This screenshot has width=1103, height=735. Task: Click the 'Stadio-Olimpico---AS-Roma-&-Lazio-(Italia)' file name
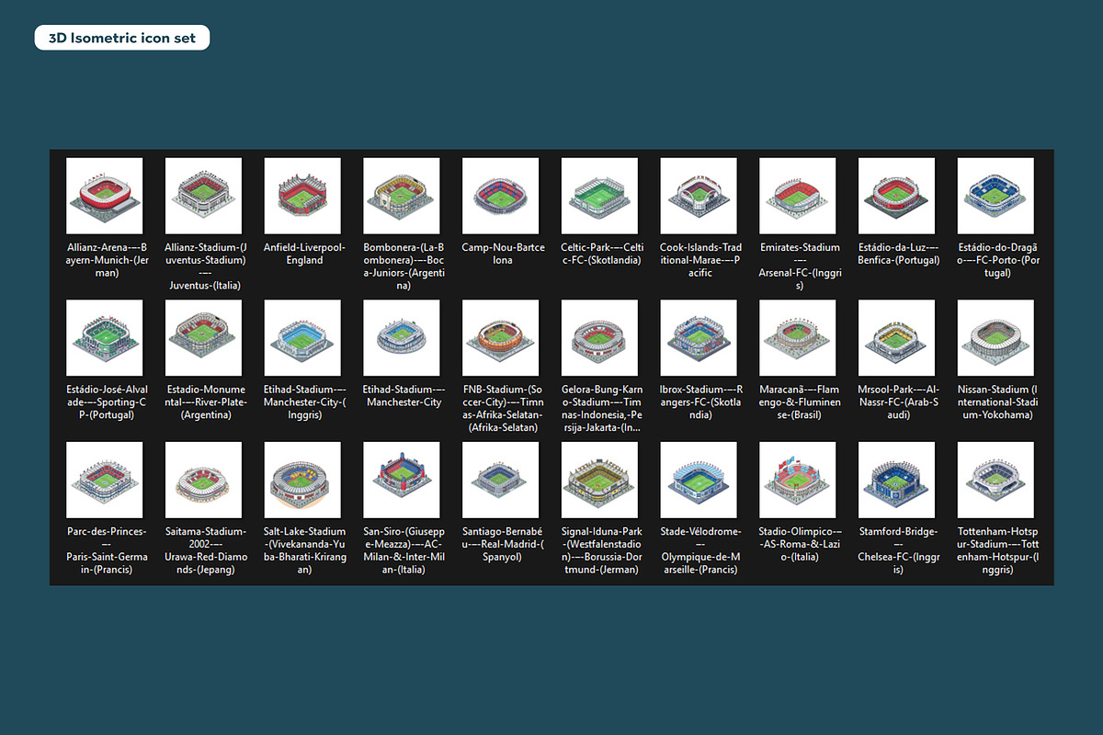coord(798,544)
